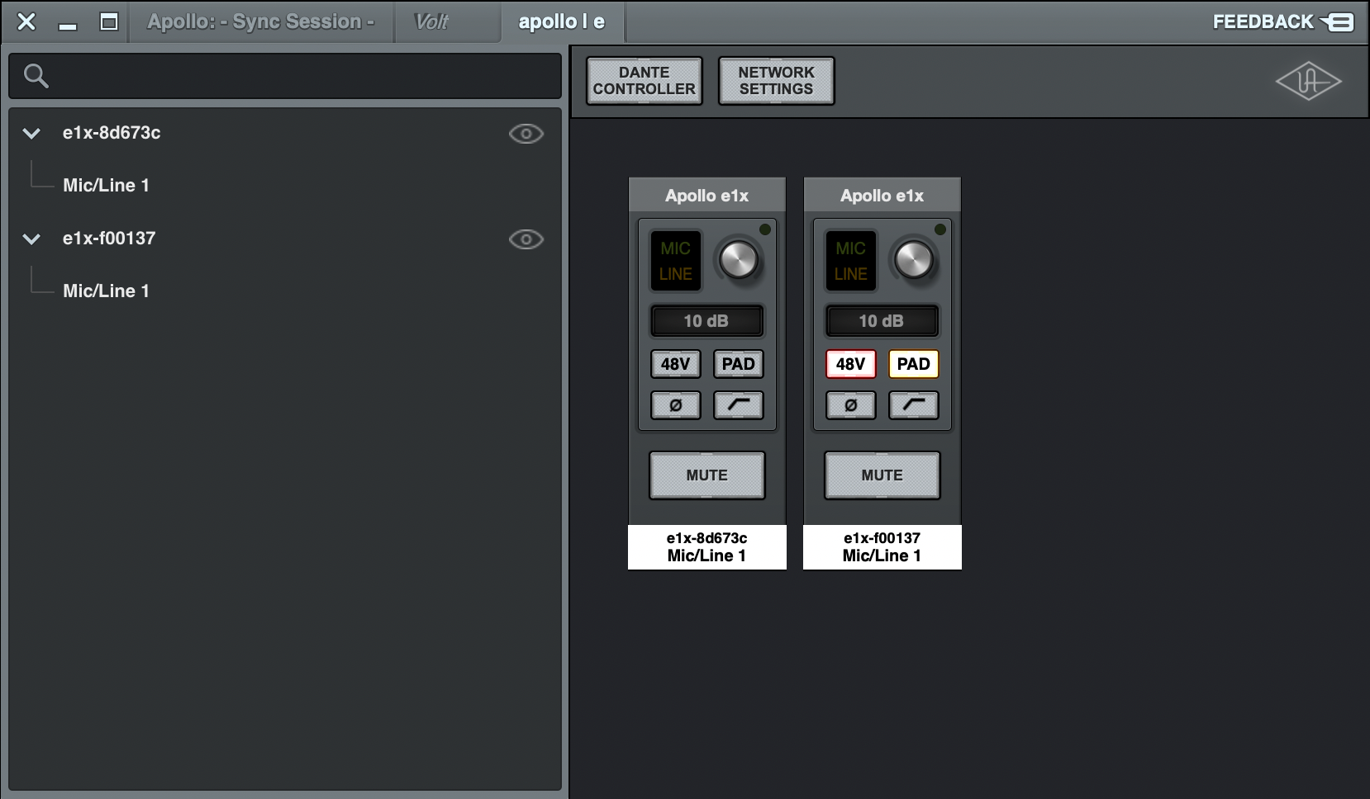Click the search magnifier icon
This screenshot has height=799, width=1370.
pyautogui.click(x=36, y=76)
